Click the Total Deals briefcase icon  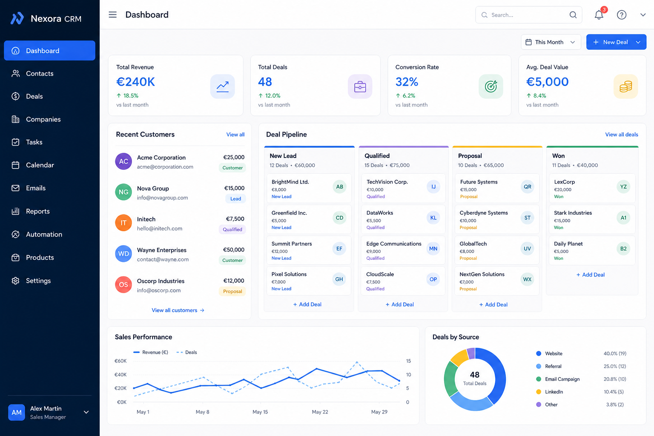(x=360, y=86)
